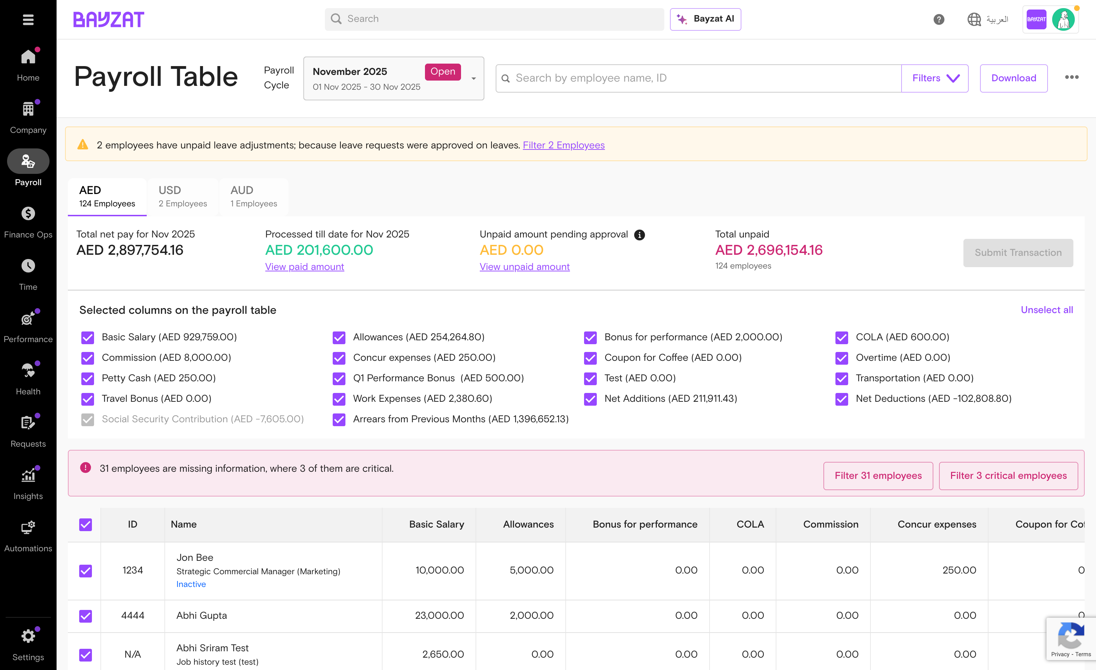Uncheck the Allowances column checkbox
Screen dimensions: 1096x670
[x=339, y=337]
